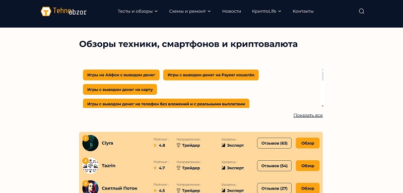Click the Tazrin name text
This screenshot has height=193, width=403.
point(108,166)
